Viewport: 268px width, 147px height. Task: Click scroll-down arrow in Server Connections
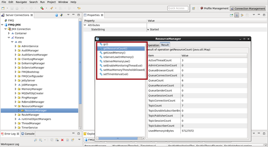80,128
